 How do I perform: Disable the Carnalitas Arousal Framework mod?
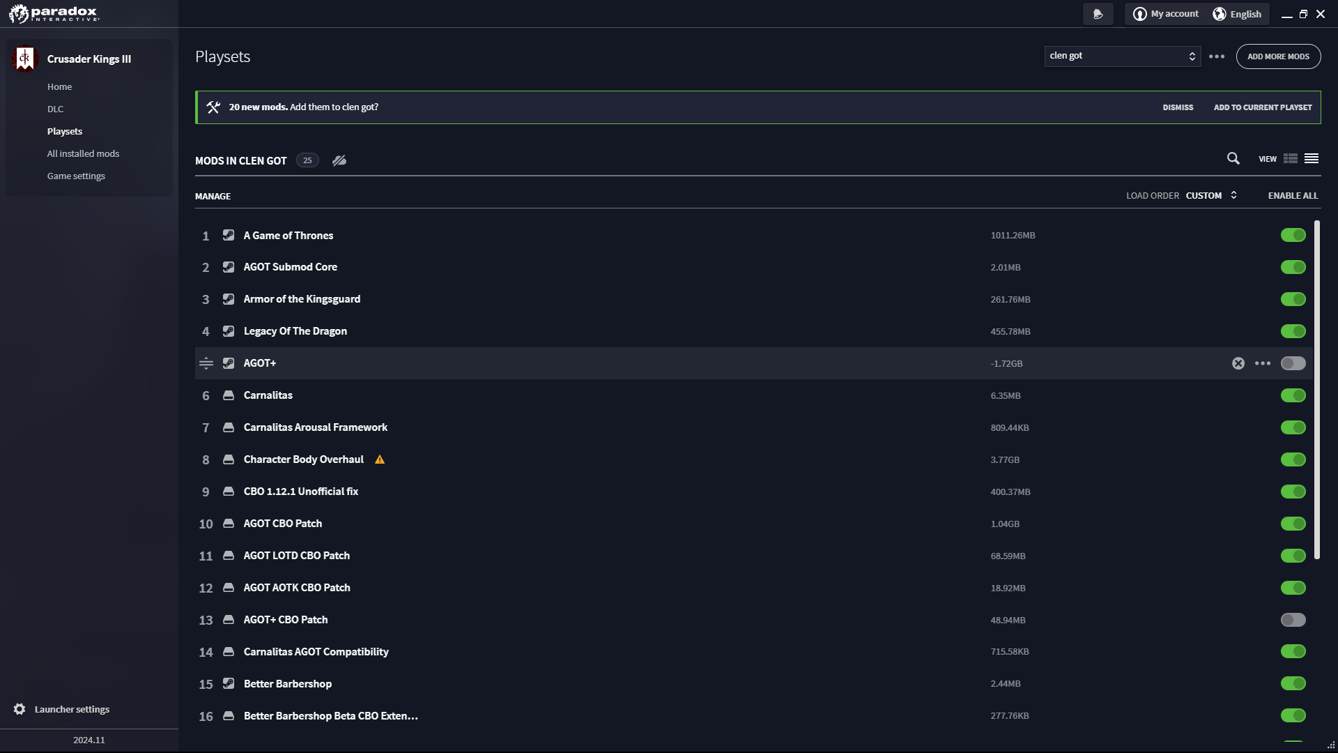(x=1293, y=427)
